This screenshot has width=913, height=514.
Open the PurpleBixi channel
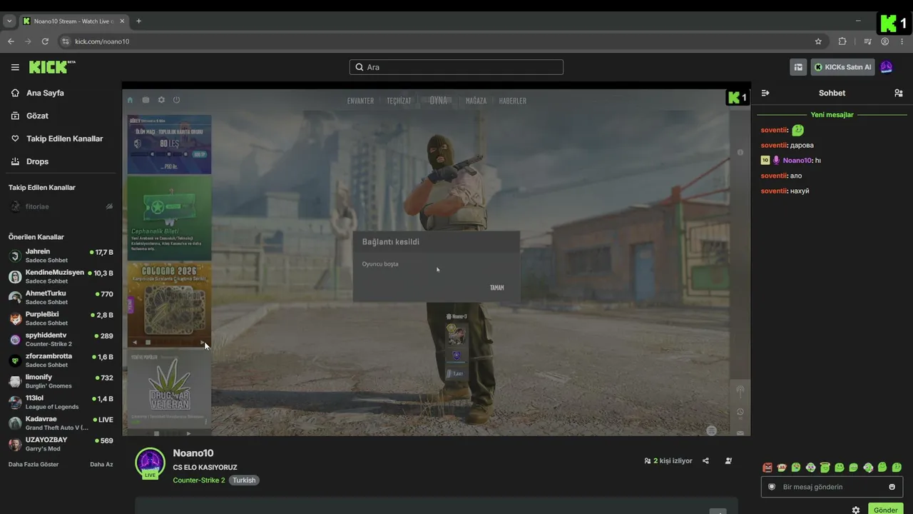point(61,318)
